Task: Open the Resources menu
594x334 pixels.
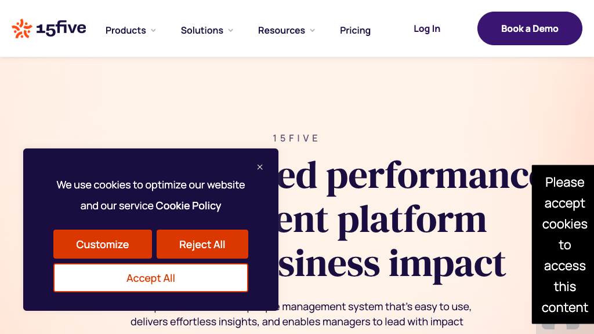Action: pos(281,30)
